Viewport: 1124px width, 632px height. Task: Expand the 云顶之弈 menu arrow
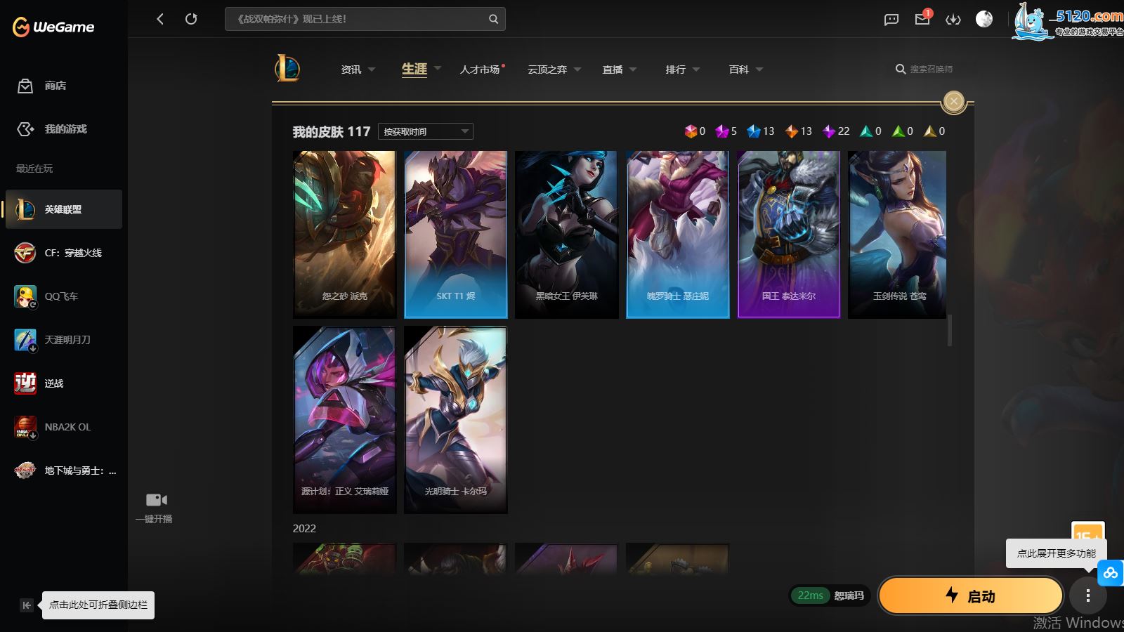click(577, 70)
